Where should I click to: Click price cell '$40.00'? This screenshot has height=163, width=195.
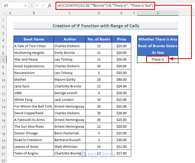(122, 79)
